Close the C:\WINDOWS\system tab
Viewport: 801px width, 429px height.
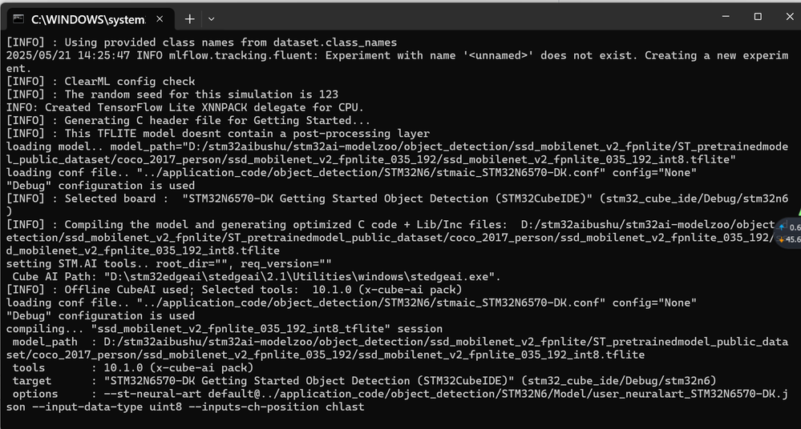click(x=161, y=18)
